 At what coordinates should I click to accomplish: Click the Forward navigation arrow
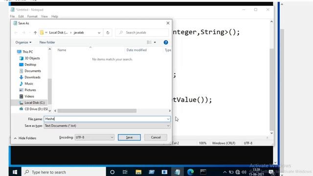click(23, 33)
